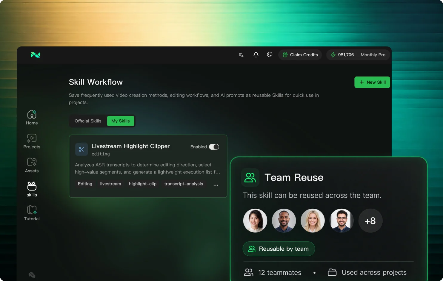Toggle the Enabled switch for Livestream Highlight Clipper
Image resolution: width=443 pixels, height=281 pixels.
(x=214, y=147)
